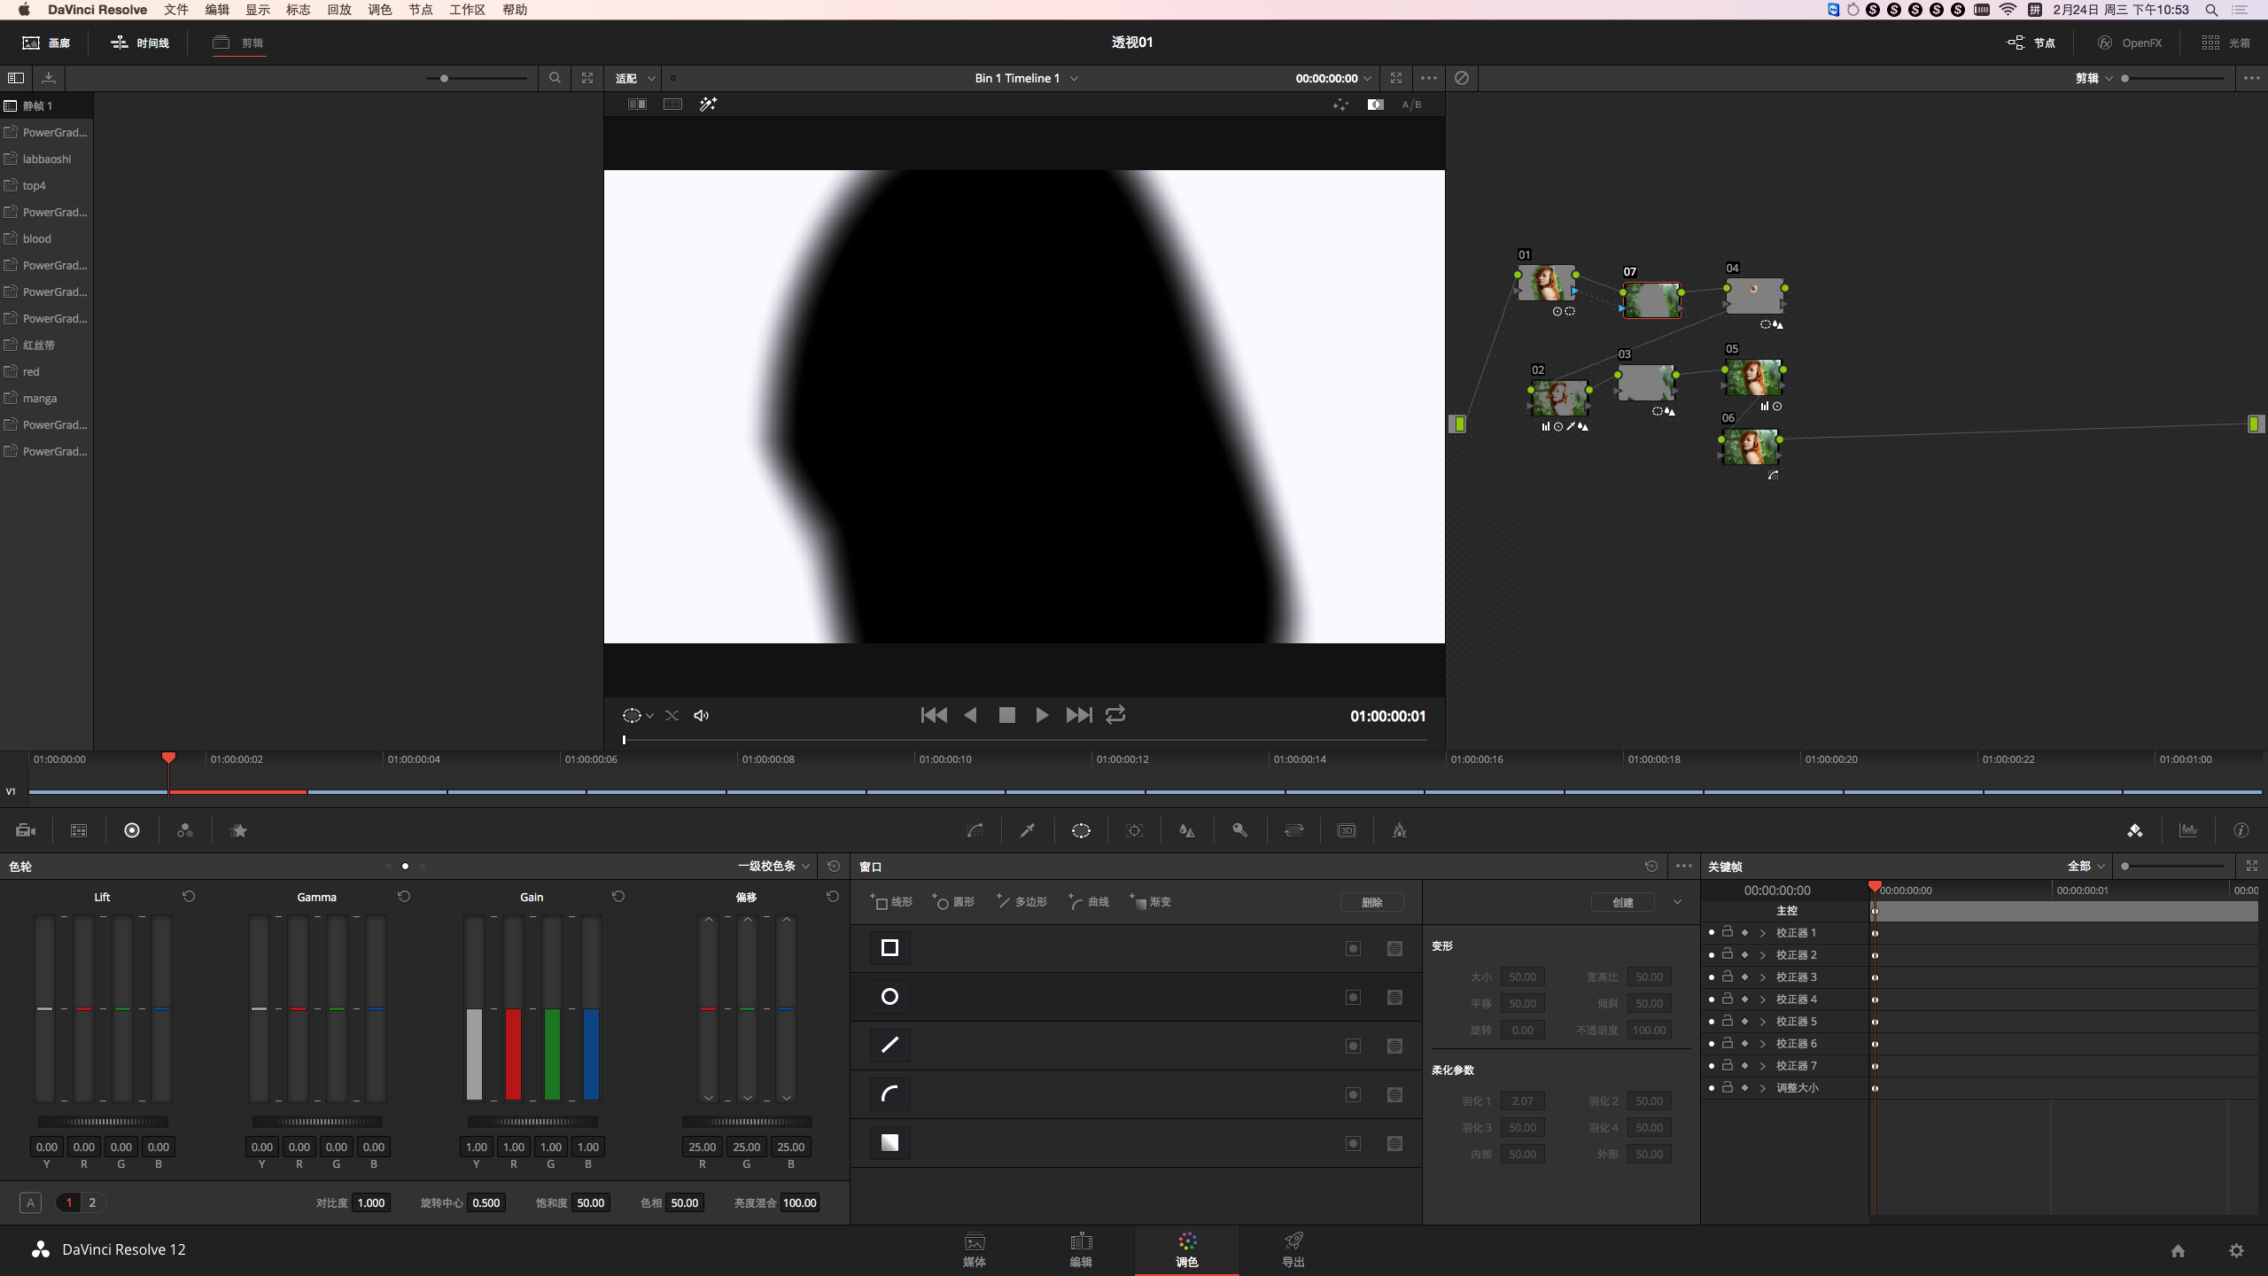Viewport: 2268px width, 1276px height.
Task: Click the 删除 window button
Action: click(x=1371, y=902)
